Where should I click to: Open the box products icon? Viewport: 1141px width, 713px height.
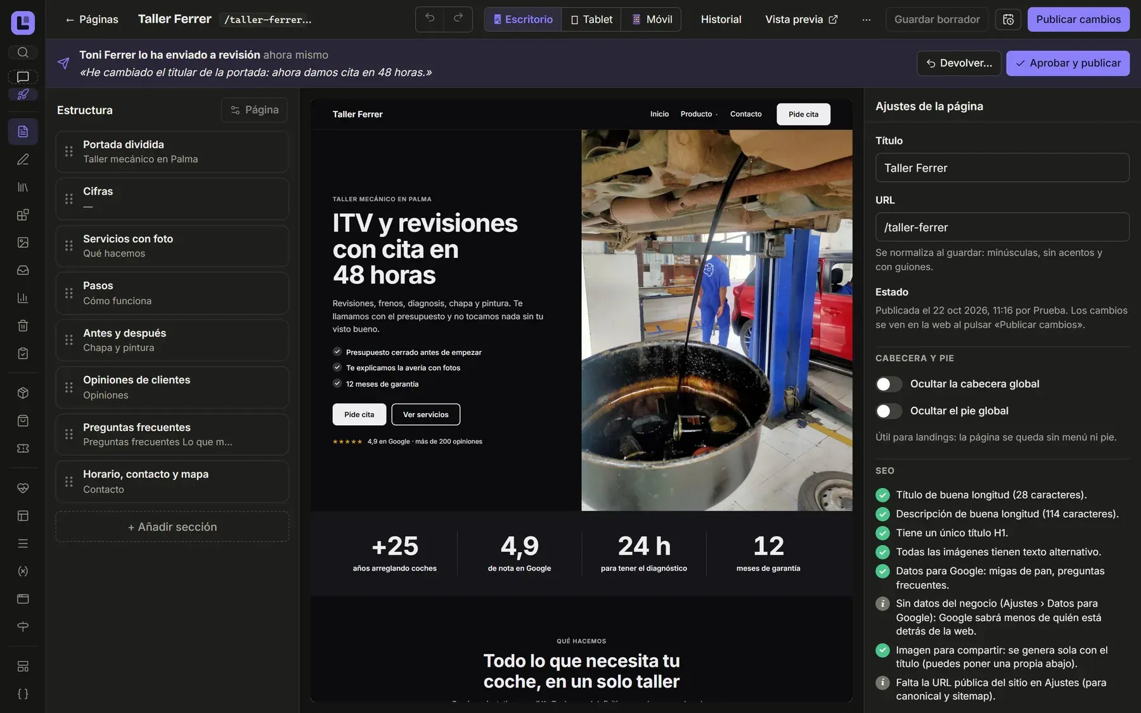23,393
